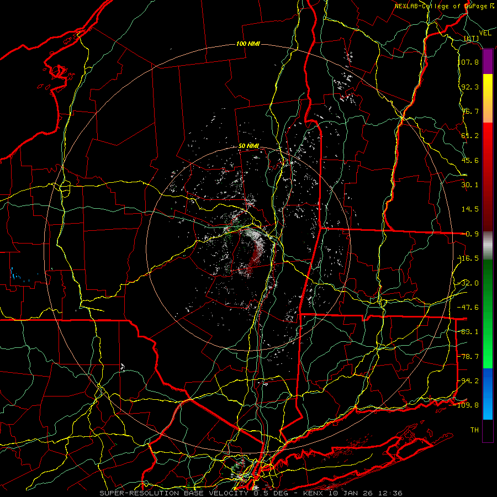The image size is (497, 497).
Task: Select the -63.1 velocity scale value
Action: click(x=468, y=332)
